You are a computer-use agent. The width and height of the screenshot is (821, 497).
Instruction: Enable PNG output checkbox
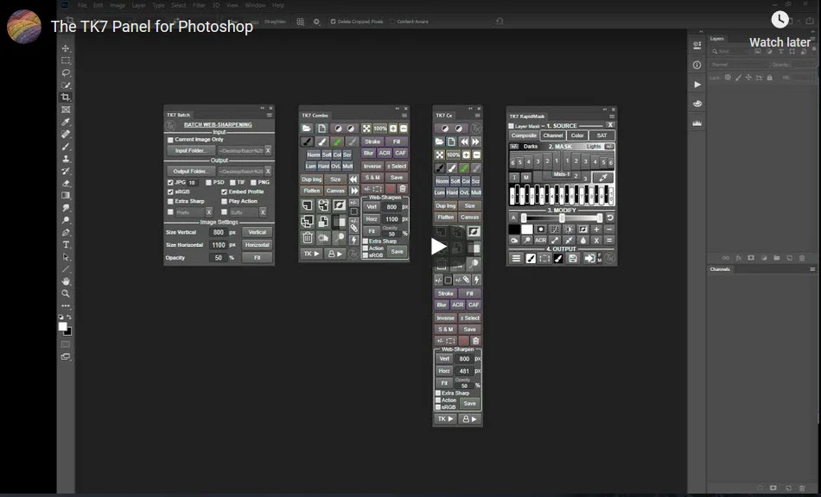pos(253,182)
